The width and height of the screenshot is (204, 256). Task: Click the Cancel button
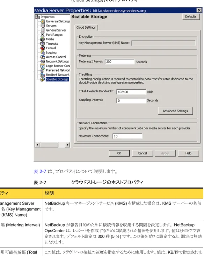click(x=143, y=153)
